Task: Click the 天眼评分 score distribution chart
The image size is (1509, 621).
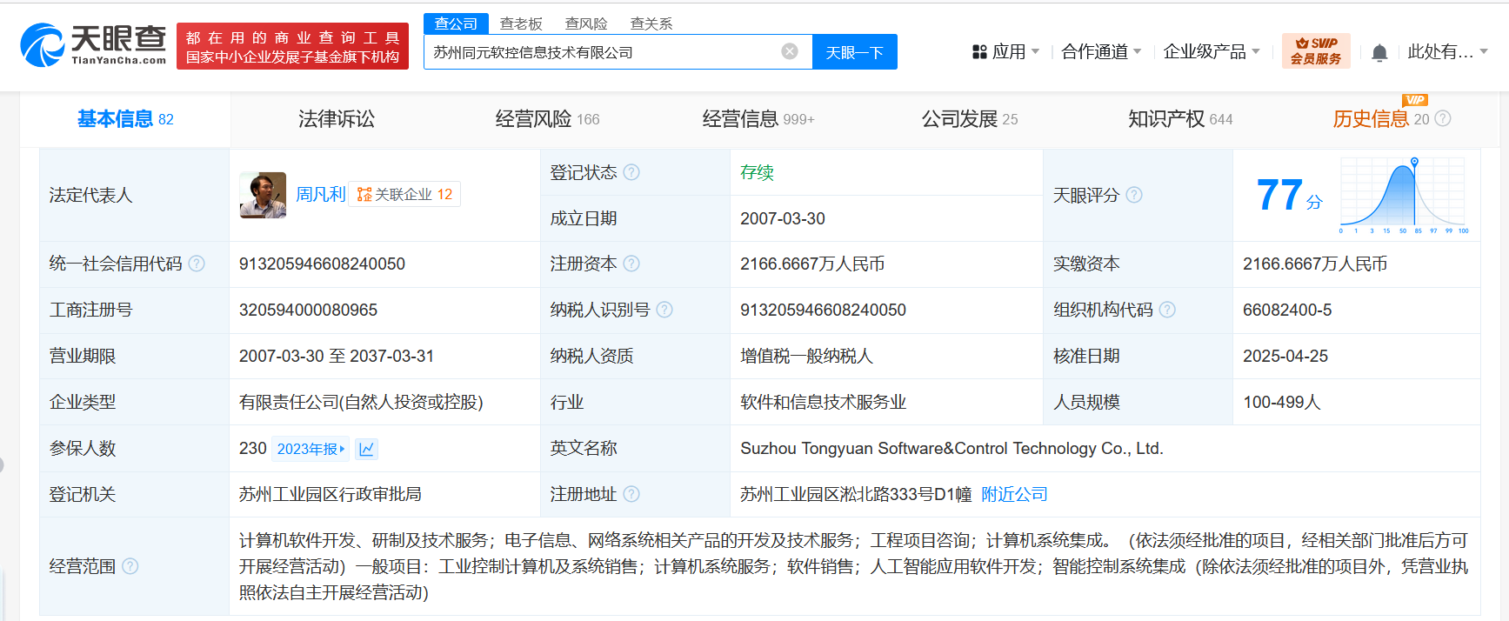Action: pos(1403,196)
